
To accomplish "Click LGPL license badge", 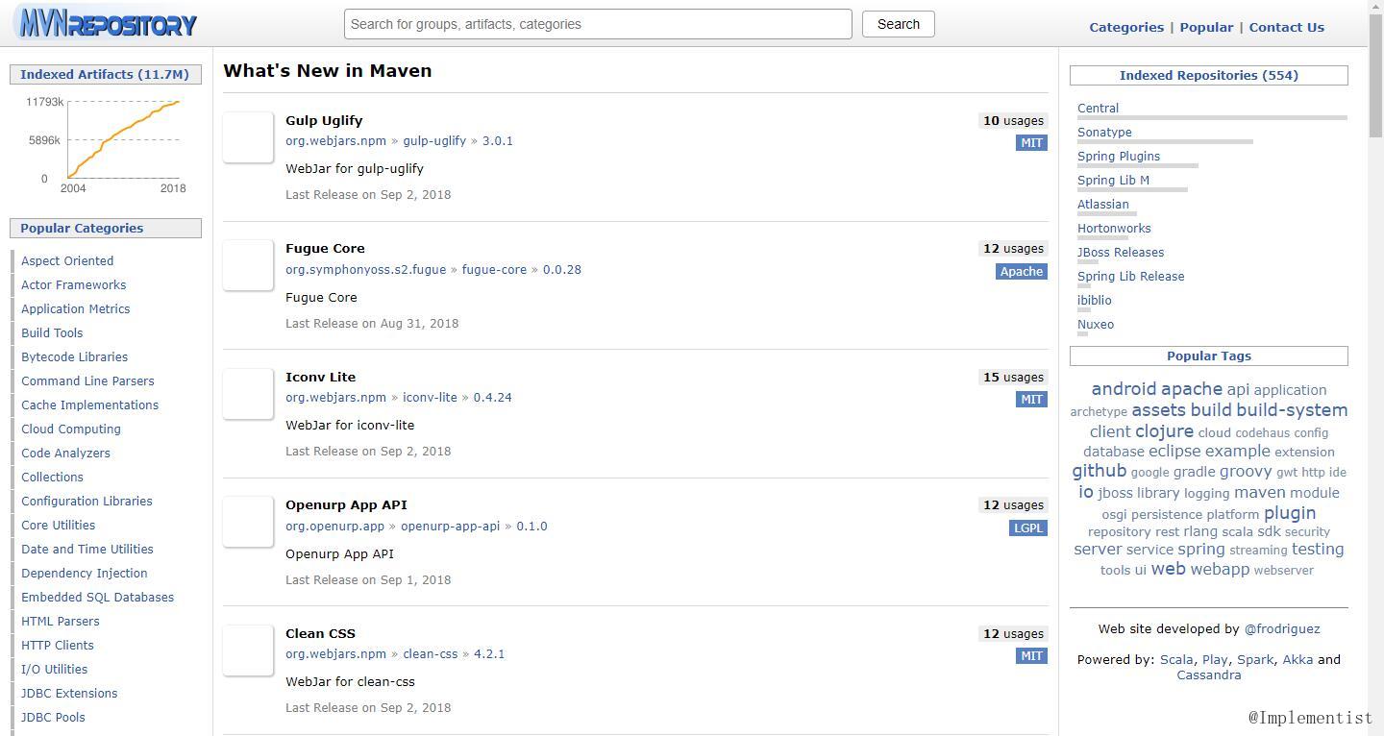I will [1027, 527].
